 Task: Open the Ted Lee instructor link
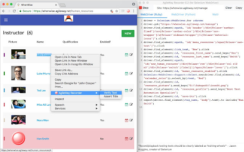[41, 90]
